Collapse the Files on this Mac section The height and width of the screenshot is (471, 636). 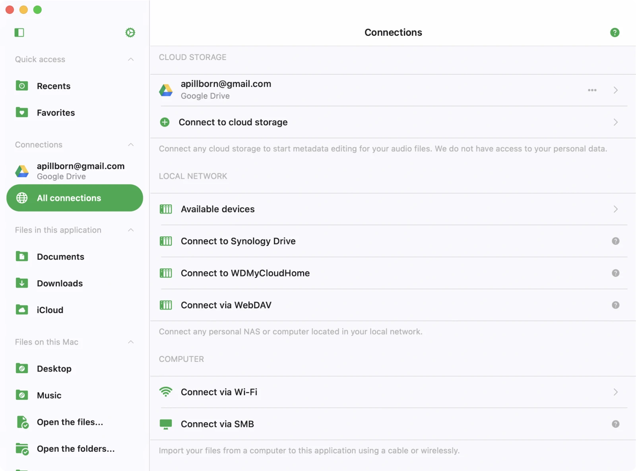tap(131, 342)
